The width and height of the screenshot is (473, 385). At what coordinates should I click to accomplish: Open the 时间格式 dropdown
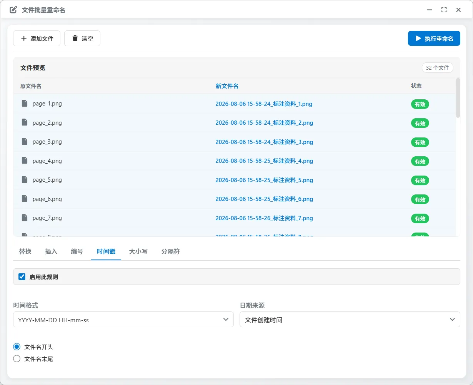coord(123,320)
